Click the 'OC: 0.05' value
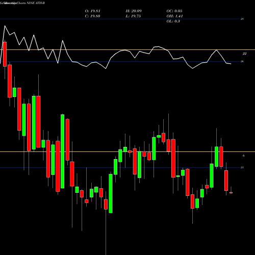Screen dimensions: 255x255 click(x=174, y=11)
